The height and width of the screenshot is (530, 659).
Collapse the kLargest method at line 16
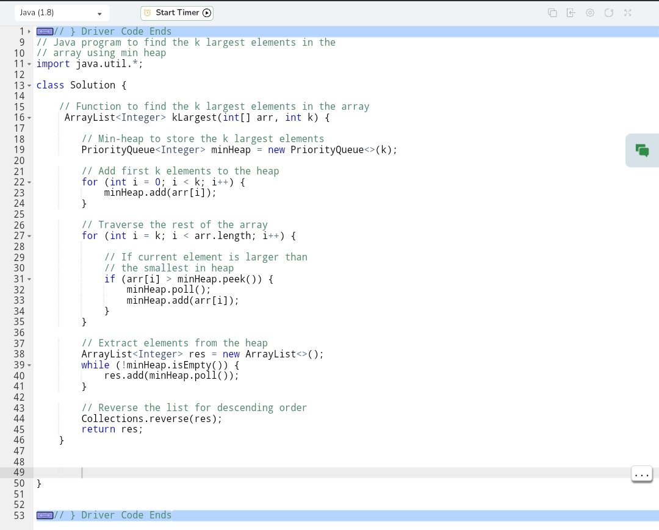29,118
